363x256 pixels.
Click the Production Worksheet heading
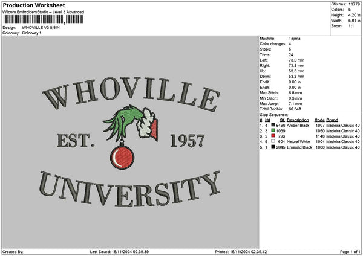(34, 5)
